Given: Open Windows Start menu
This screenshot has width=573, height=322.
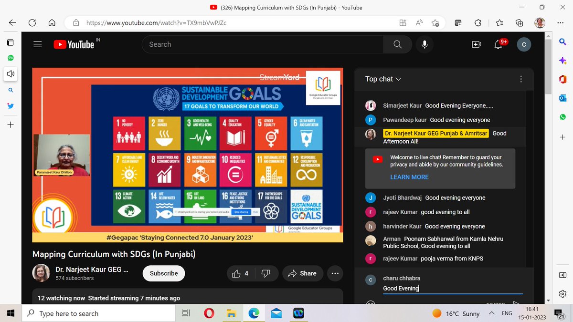Looking at the screenshot, I should coord(11,313).
